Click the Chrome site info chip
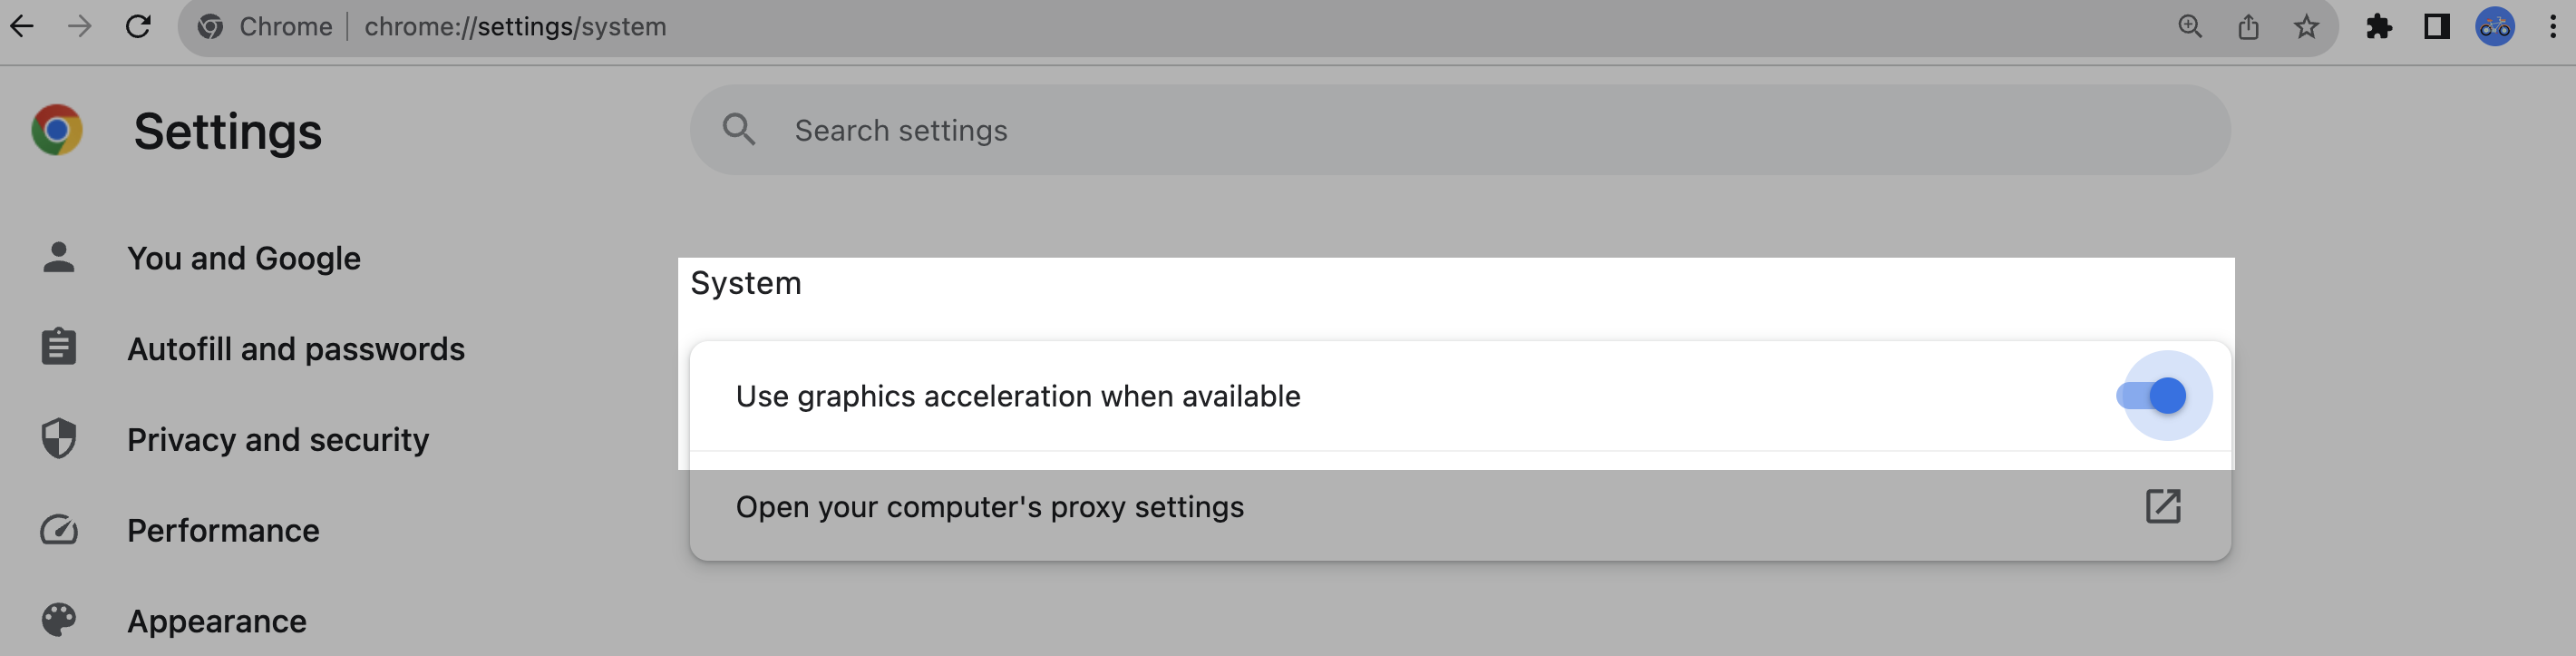2576x656 pixels. tap(266, 27)
